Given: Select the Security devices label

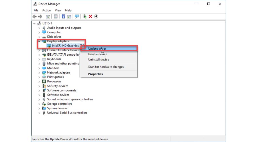Looking at the screenshot, I should pos(58,86).
